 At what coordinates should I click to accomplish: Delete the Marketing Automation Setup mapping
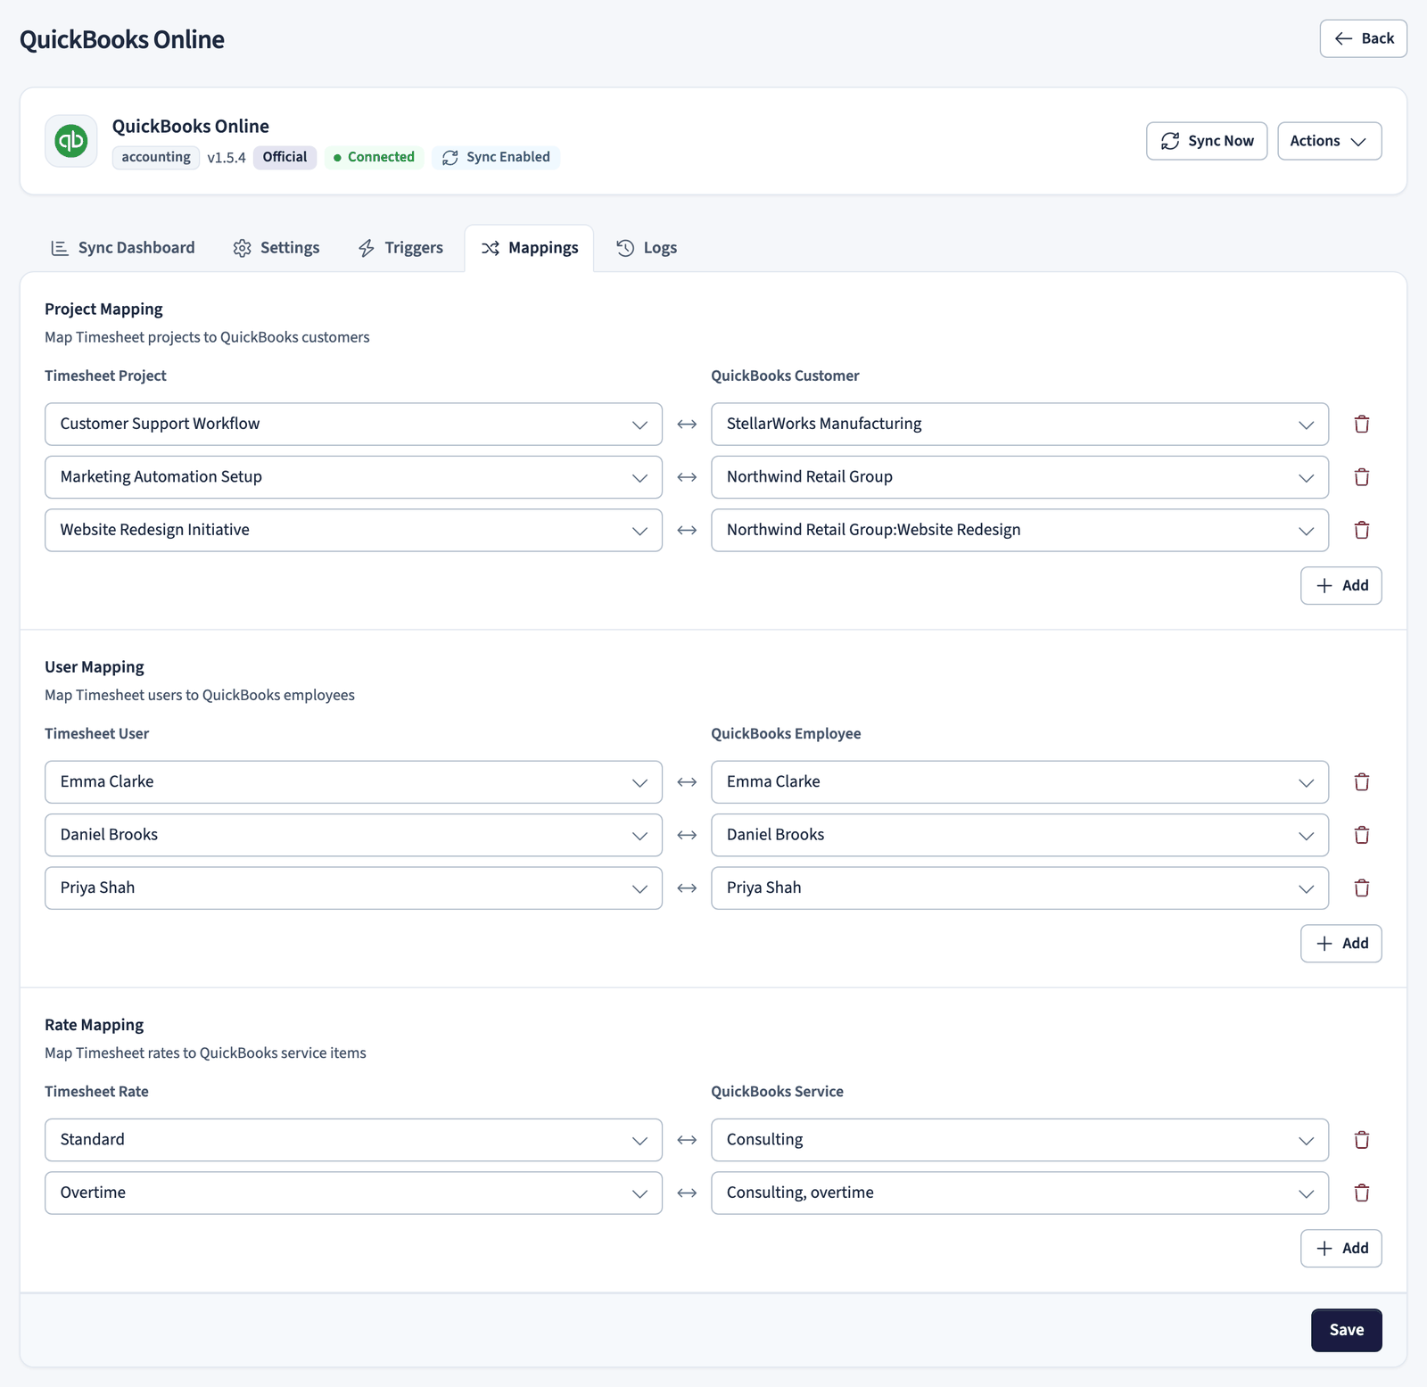coord(1361,477)
